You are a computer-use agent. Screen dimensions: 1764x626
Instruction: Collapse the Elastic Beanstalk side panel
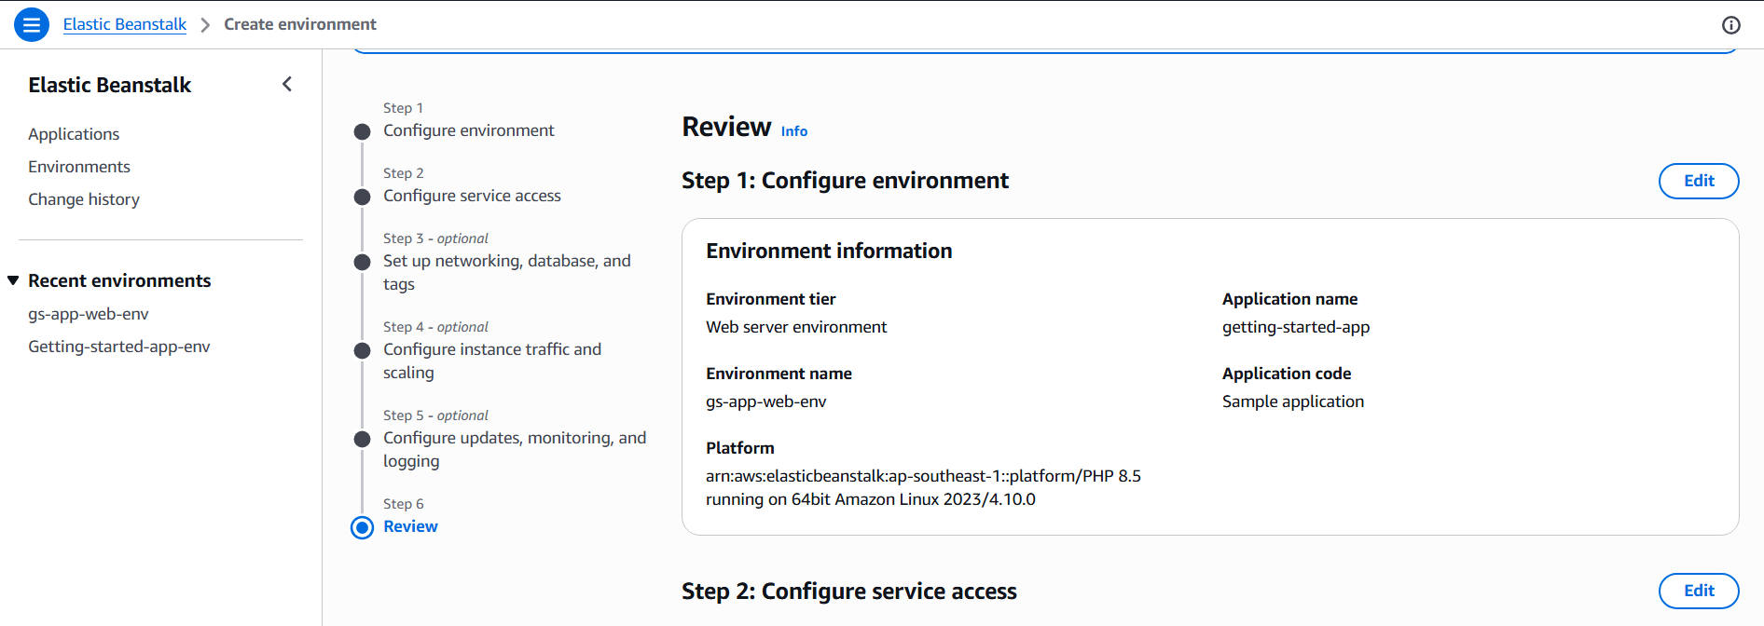point(287,85)
